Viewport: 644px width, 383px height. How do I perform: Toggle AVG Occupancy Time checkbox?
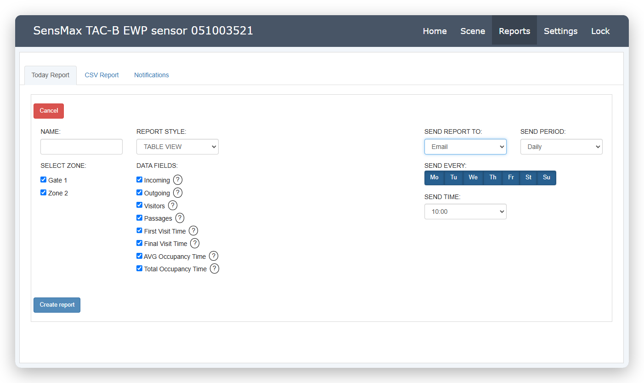point(139,256)
